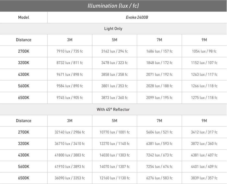Click the Model row label
Viewport: 227px width, 184px height.
pos(24,17)
